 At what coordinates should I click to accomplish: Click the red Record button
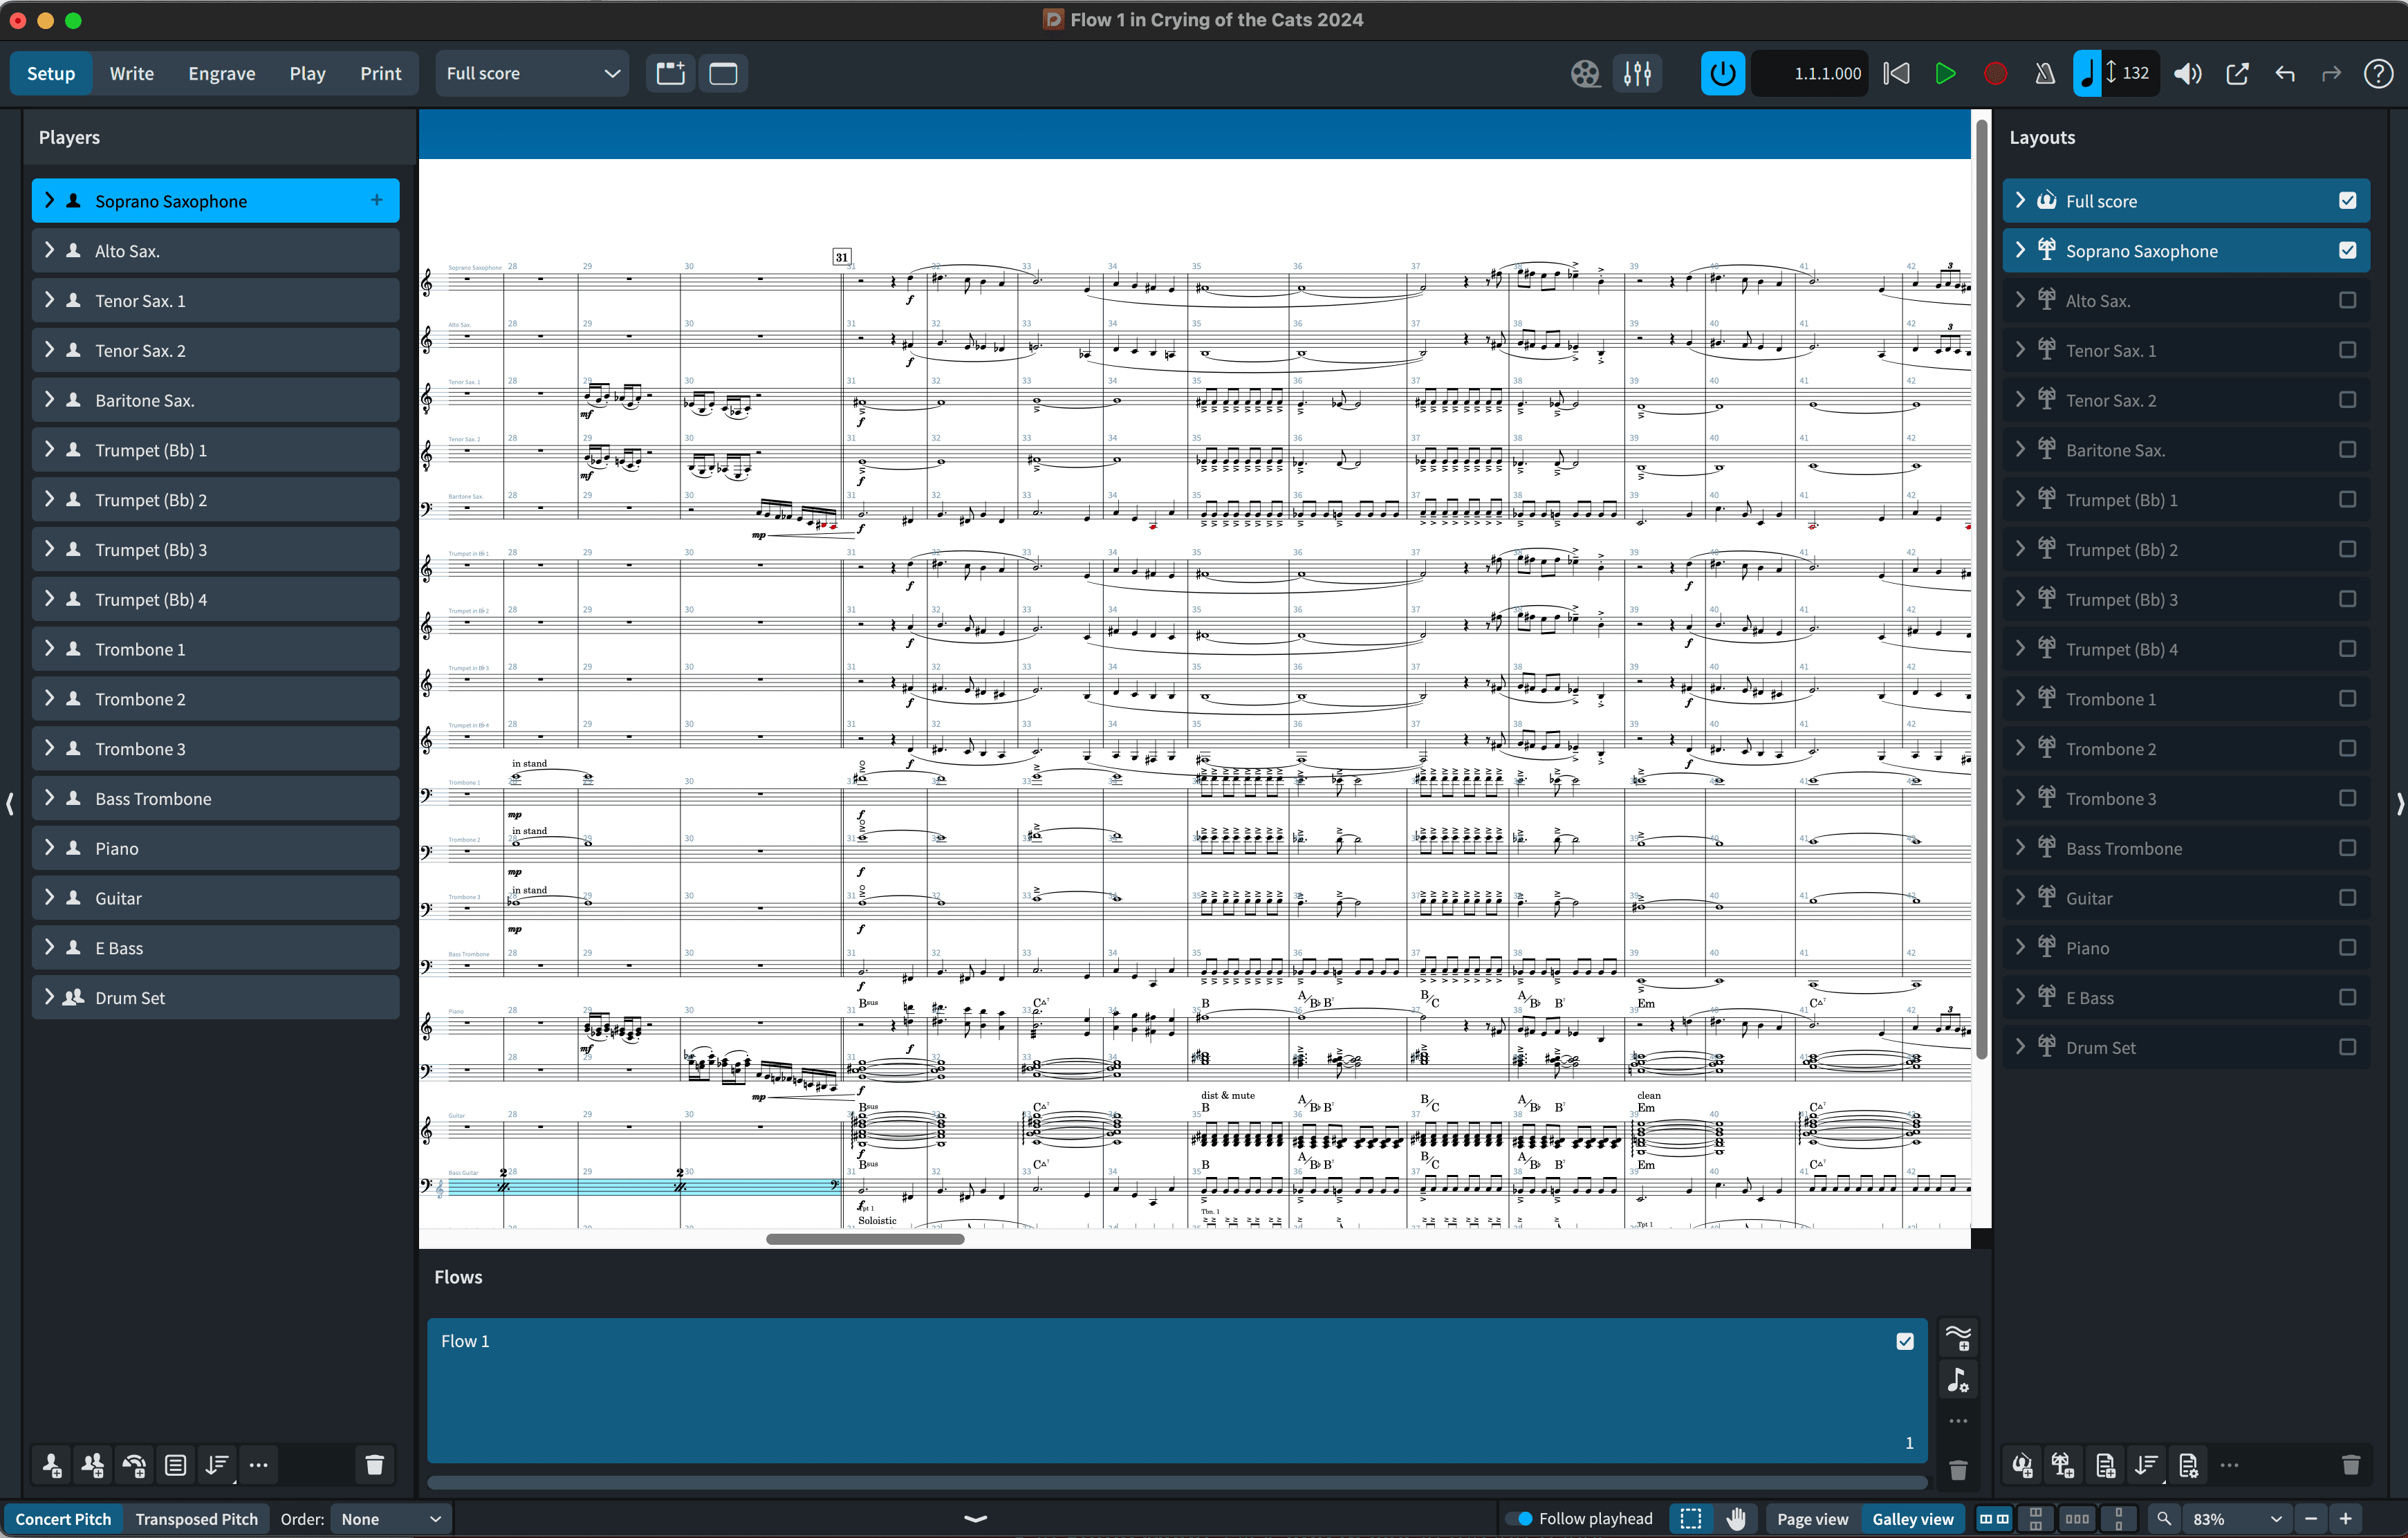coord(1995,74)
